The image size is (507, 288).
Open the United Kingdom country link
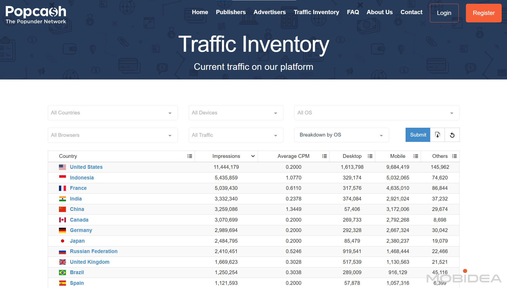tap(90, 262)
